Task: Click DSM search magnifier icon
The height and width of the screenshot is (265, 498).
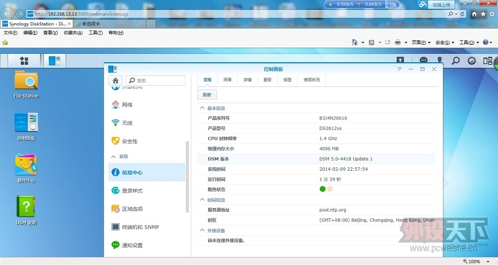Action: [456, 60]
